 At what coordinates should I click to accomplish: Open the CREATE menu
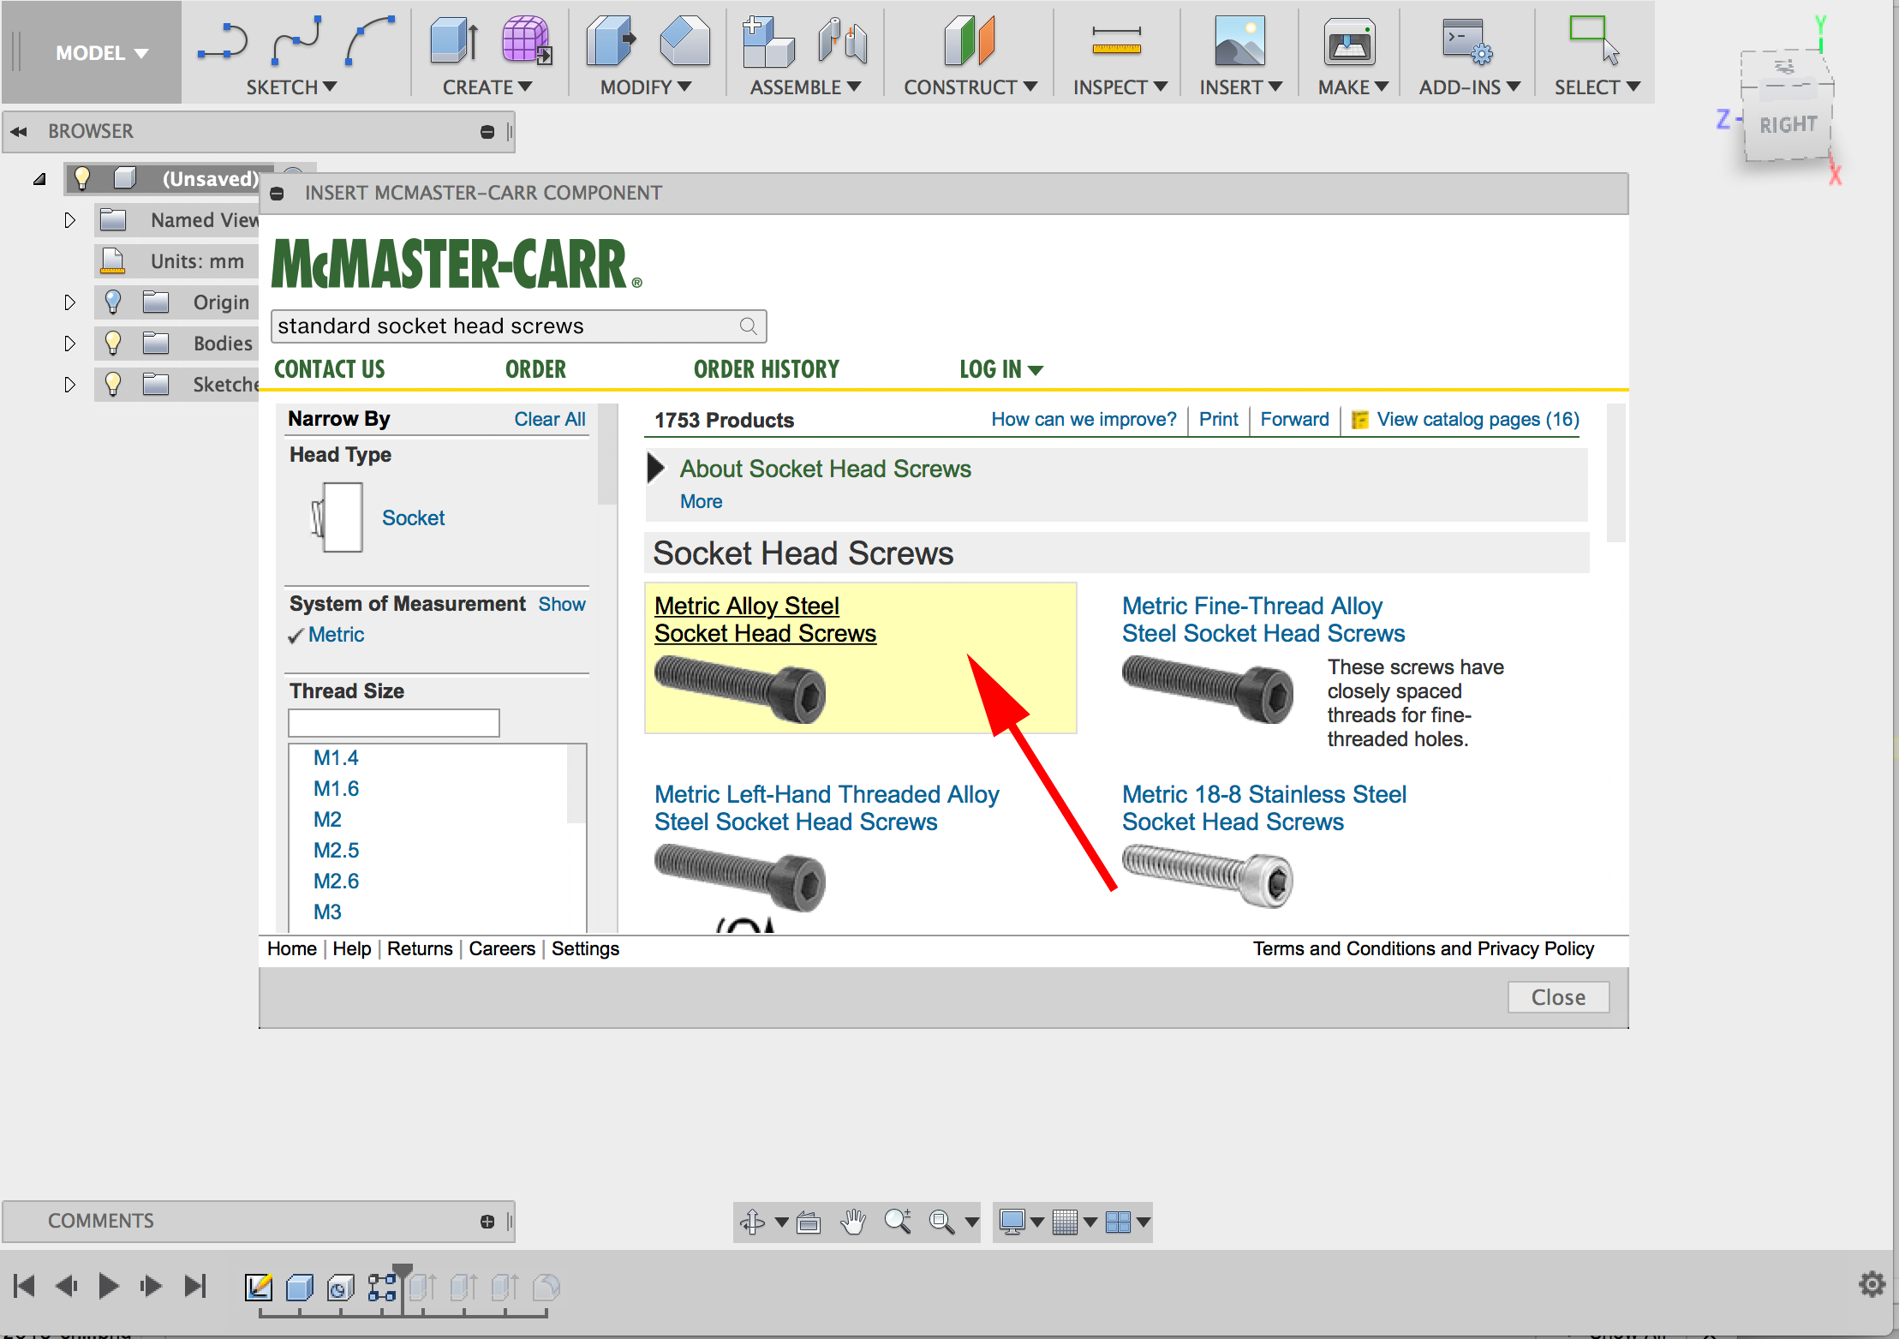pyautogui.click(x=487, y=87)
